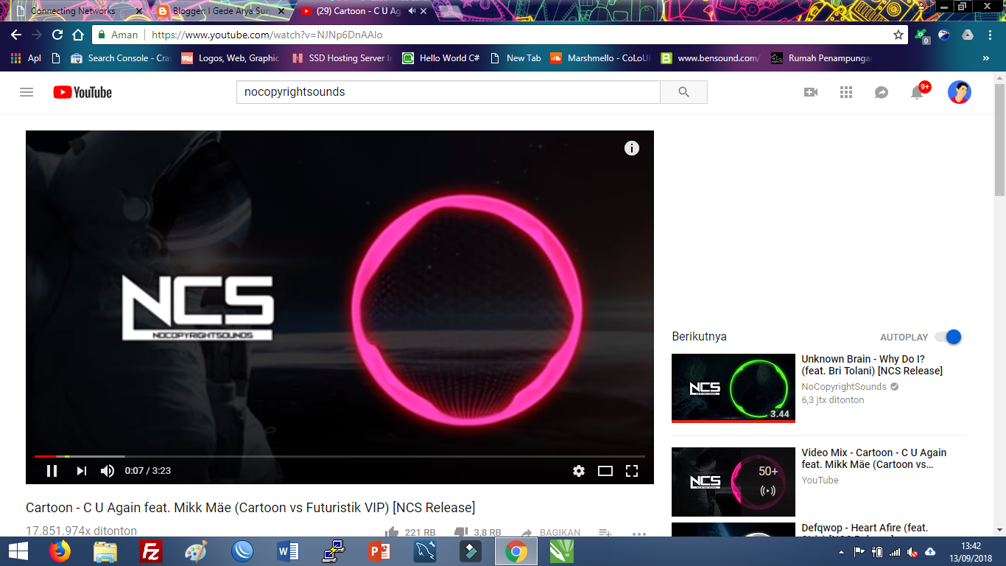Open Unknown Brain - Why Do I? thumbnail
This screenshot has width=1006, height=566.
tap(734, 388)
